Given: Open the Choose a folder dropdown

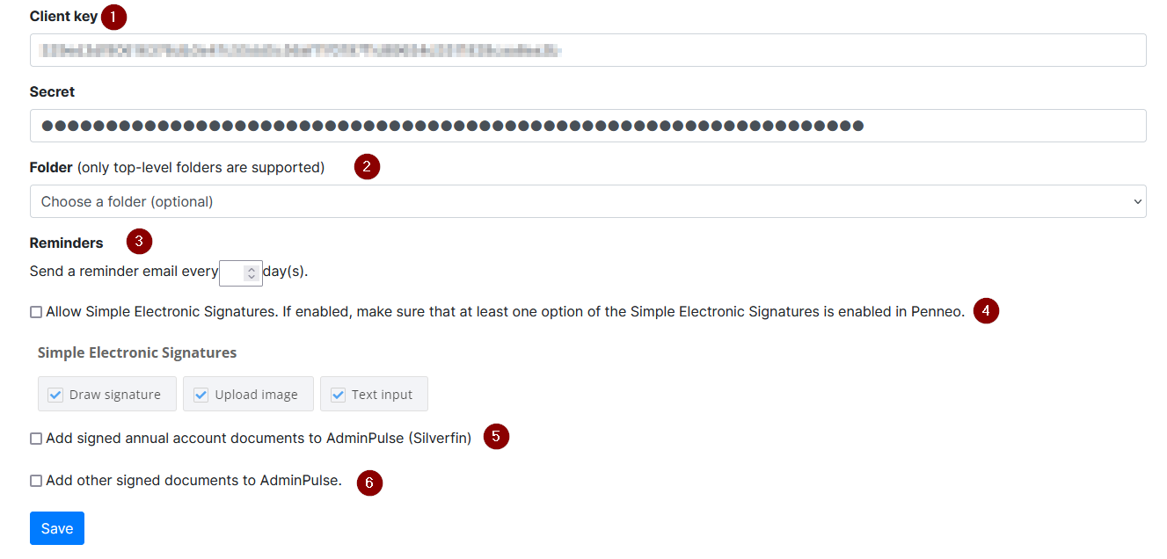Looking at the screenshot, I should pos(587,201).
